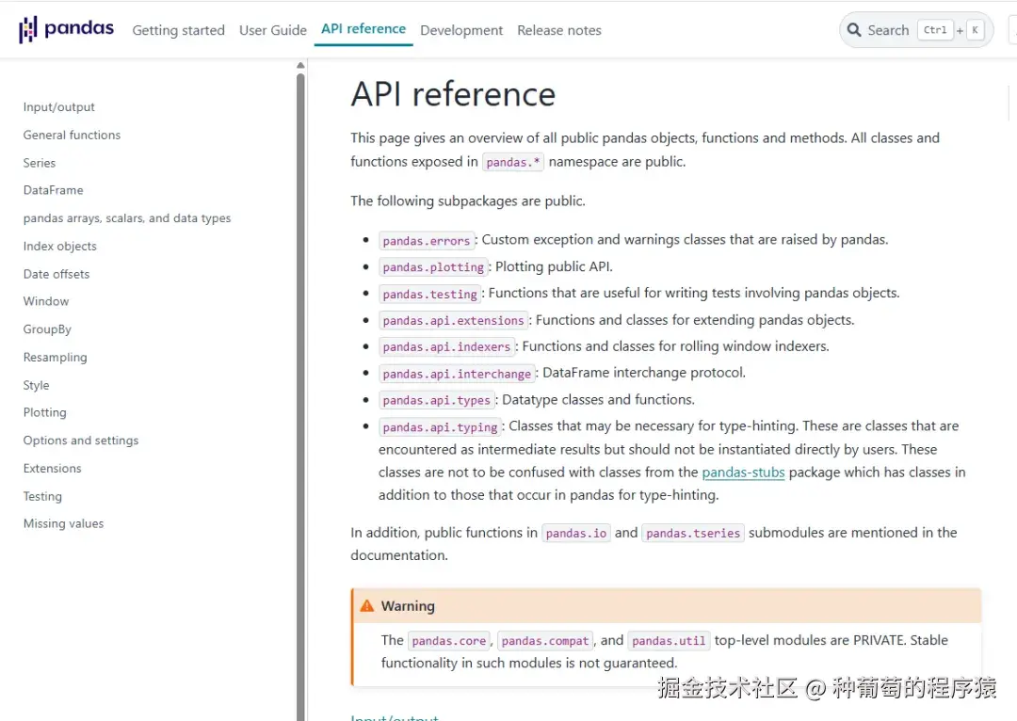Click the pandas.compat code label
This screenshot has height=721, width=1017.
pyautogui.click(x=545, y=641)
